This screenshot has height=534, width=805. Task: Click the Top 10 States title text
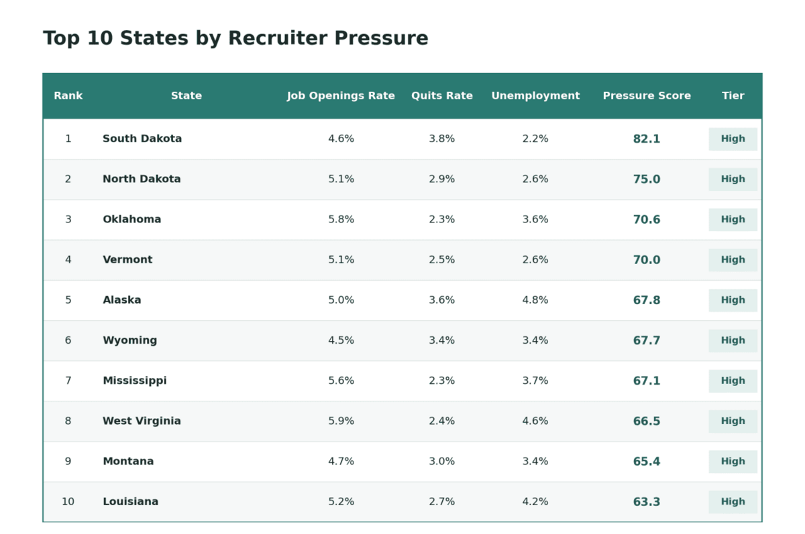click(235, 38)
